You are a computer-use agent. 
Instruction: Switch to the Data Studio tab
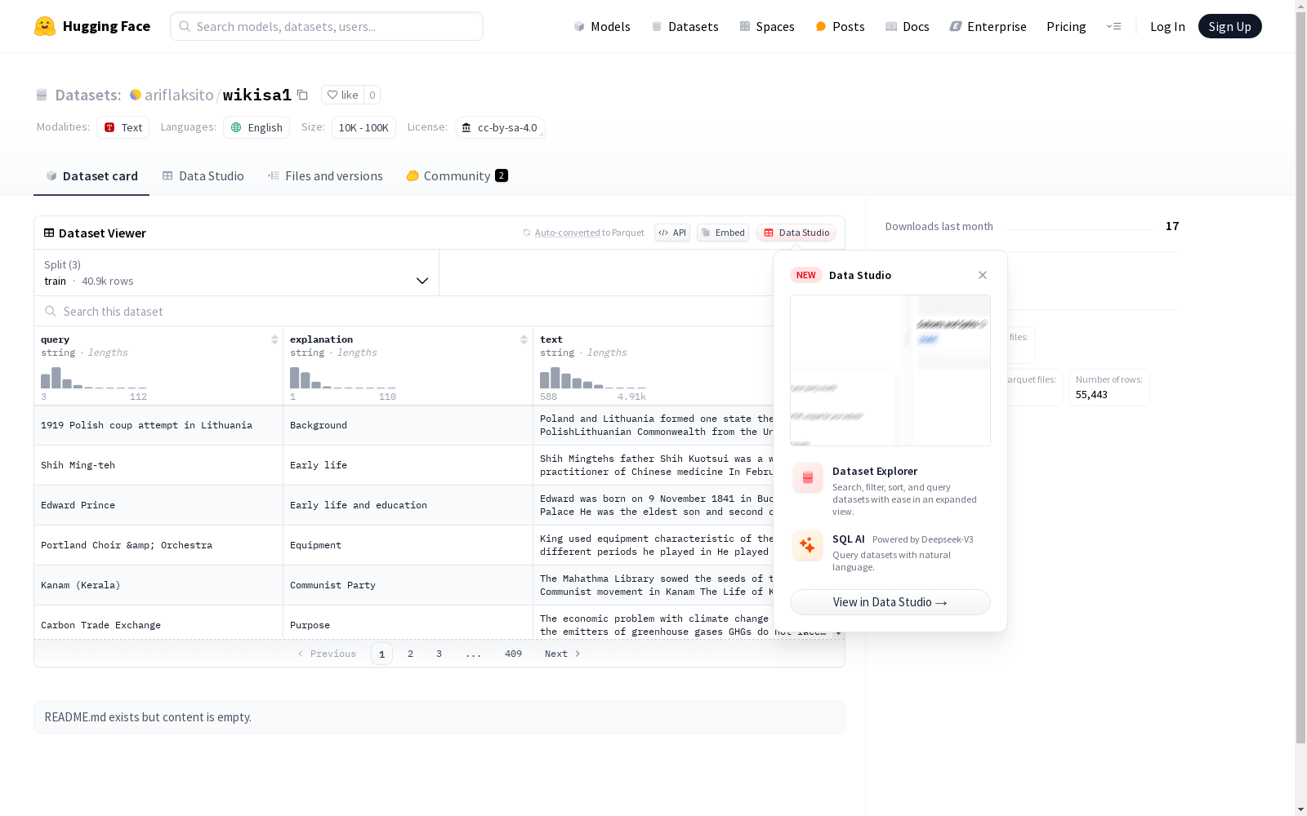[x=203, y=175]
